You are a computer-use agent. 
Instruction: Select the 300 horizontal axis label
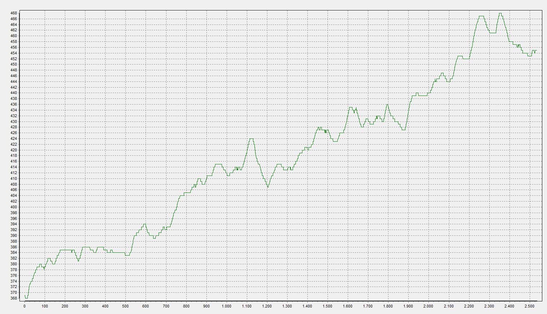pos(85,306)
